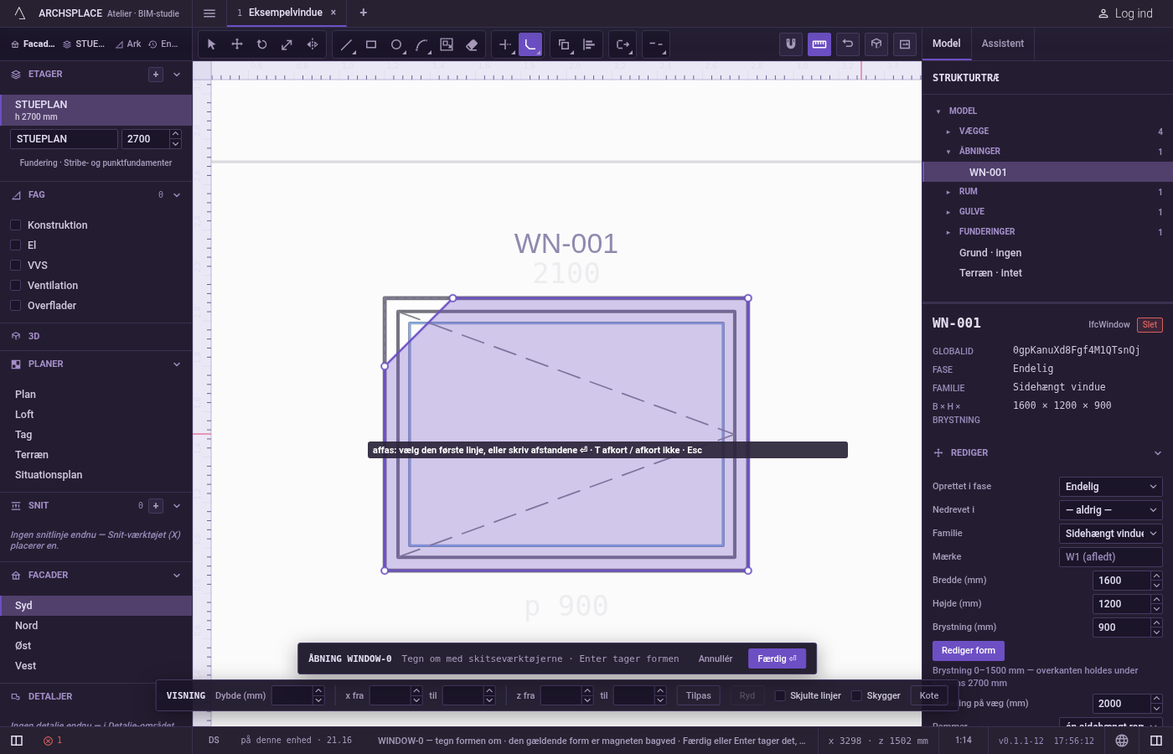Click the Bredde (mm) input field
This screenshot has height=754, width=1173.
coord(1122,581)
